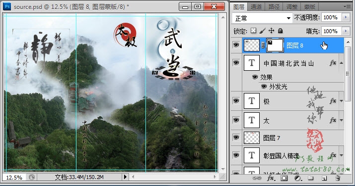Switch to the 通道 tab
Image resolution: width=355 pixels, height=186 pixels.
tap(256, 7)
